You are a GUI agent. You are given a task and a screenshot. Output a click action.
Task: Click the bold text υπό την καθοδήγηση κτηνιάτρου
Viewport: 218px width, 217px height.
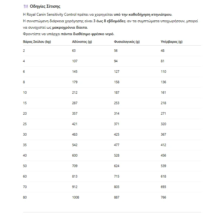pyautogui.click(x=143, y=14)
